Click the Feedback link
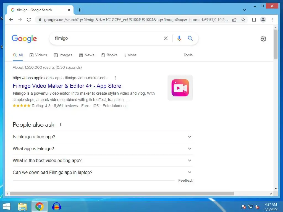The width and height of the screenshot is (283, 212). click(x=185, y=181)
